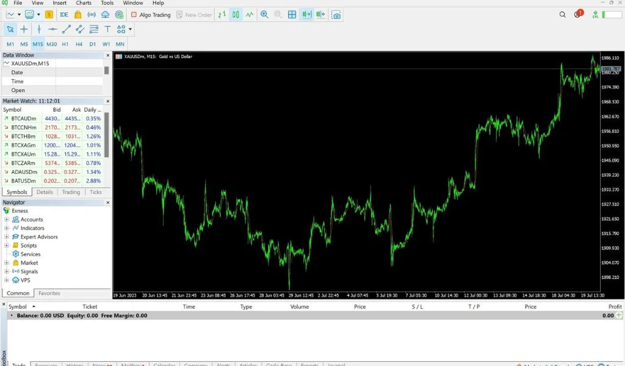The width and height of the screenshot is (625, 366).
Task: Open the MetaEditor IDE icon
Action: point(64,15)
